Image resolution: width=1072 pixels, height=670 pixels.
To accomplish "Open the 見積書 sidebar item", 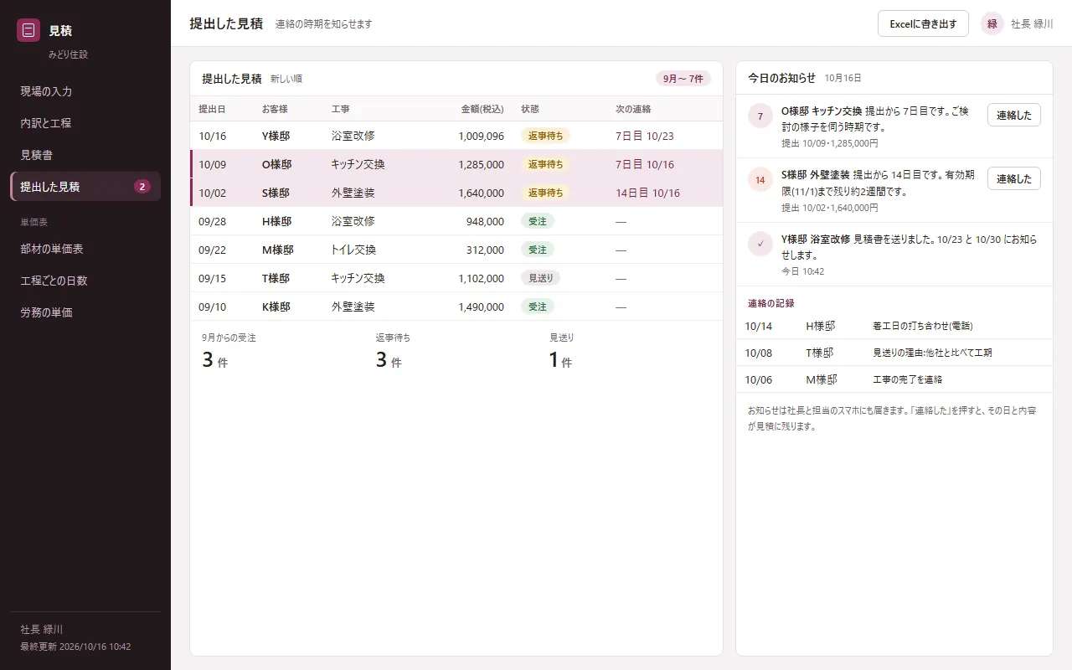I will [85, 155].
